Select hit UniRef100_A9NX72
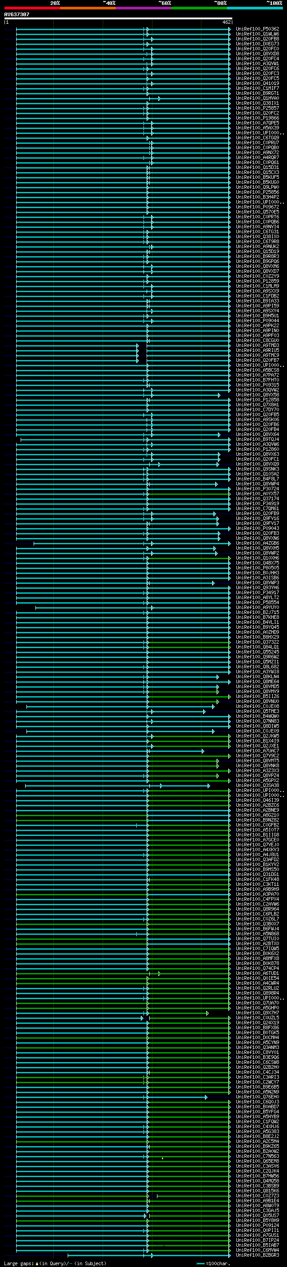The image size is (287, 1267). click(257, 152)
